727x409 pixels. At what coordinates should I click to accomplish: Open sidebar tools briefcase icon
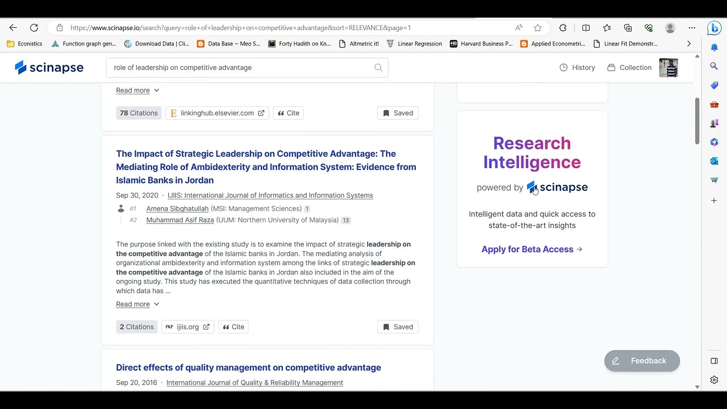click(715, 104)
